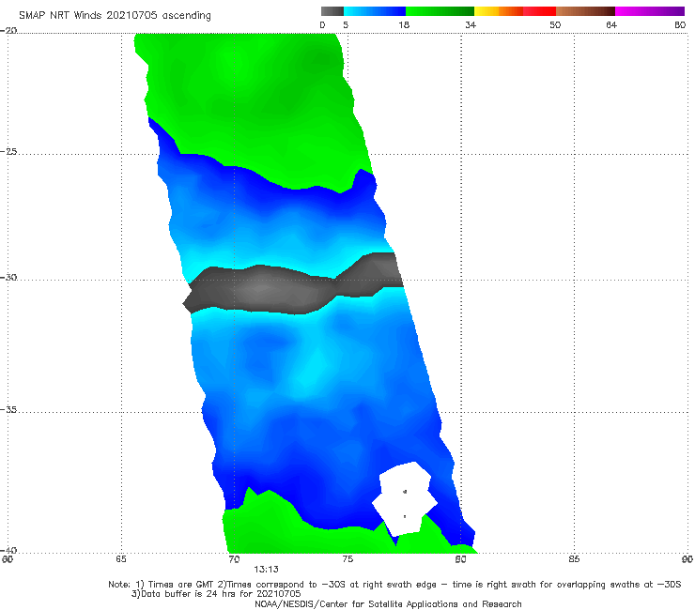Image resolution: width=695 pixels, height=610 pixels.
Task: Click the title 'SMAP NRT Winds 20210705 ascending'
Action: 115,16
